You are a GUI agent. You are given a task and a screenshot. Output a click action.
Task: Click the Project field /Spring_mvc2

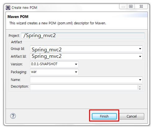tap(83, 36)
